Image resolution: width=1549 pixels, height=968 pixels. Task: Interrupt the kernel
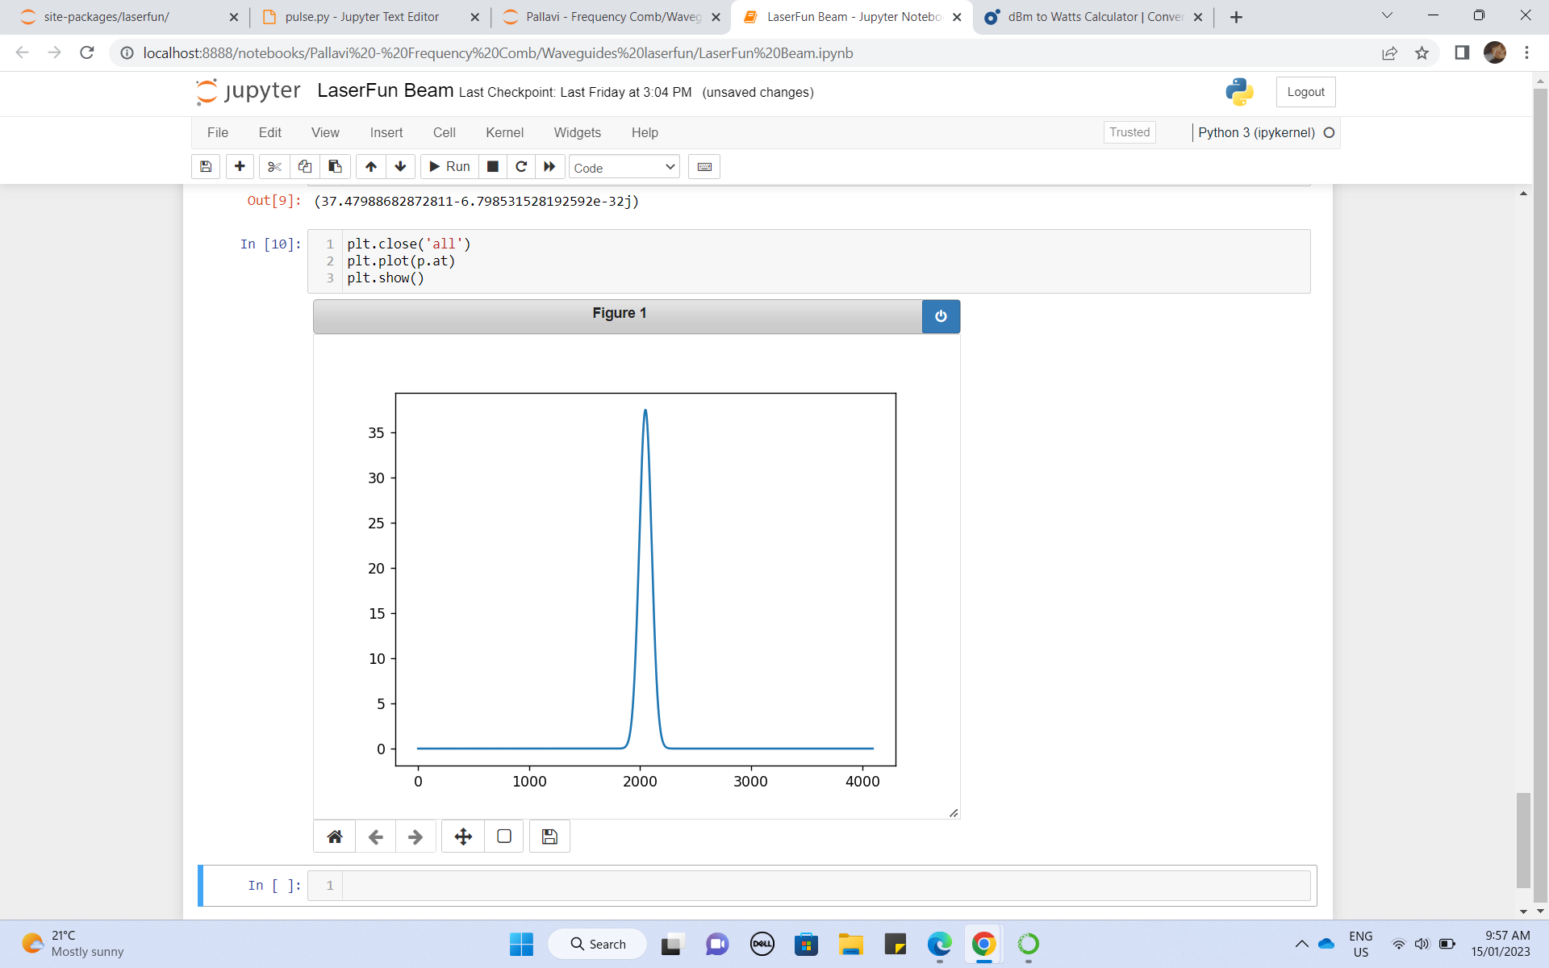[x=493, y=166]
